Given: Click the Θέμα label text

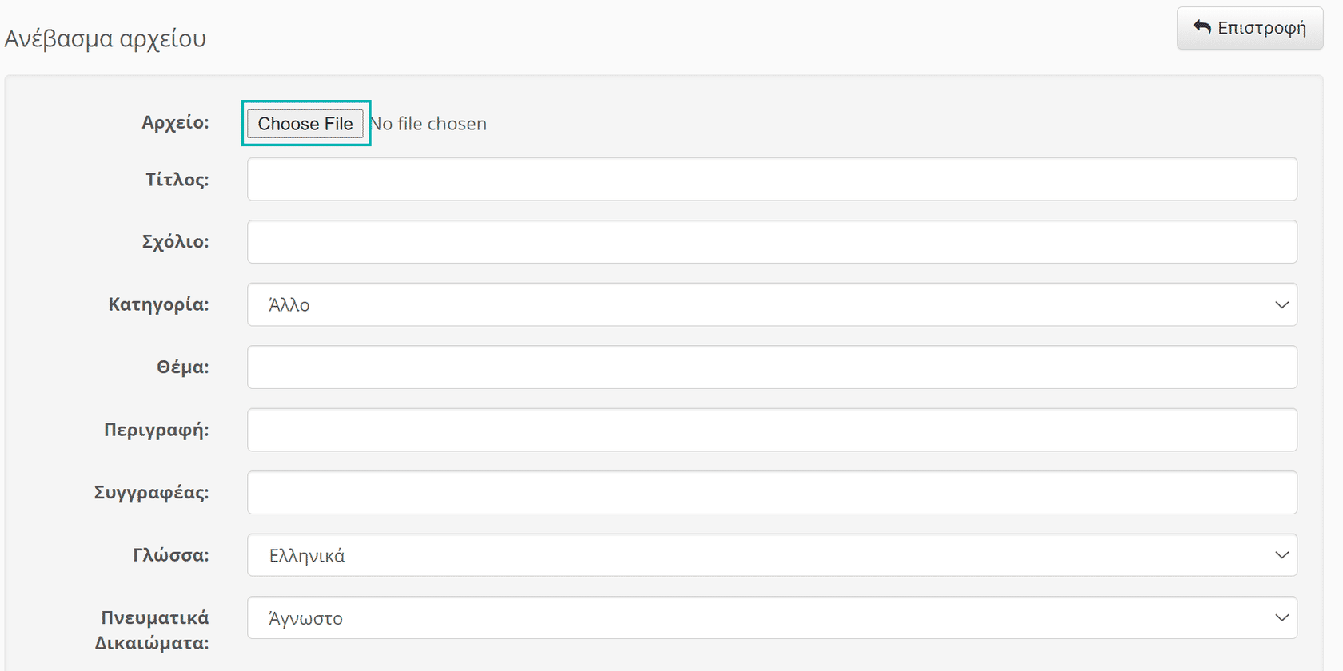Looking at the screenshot, I should (182, 367).
